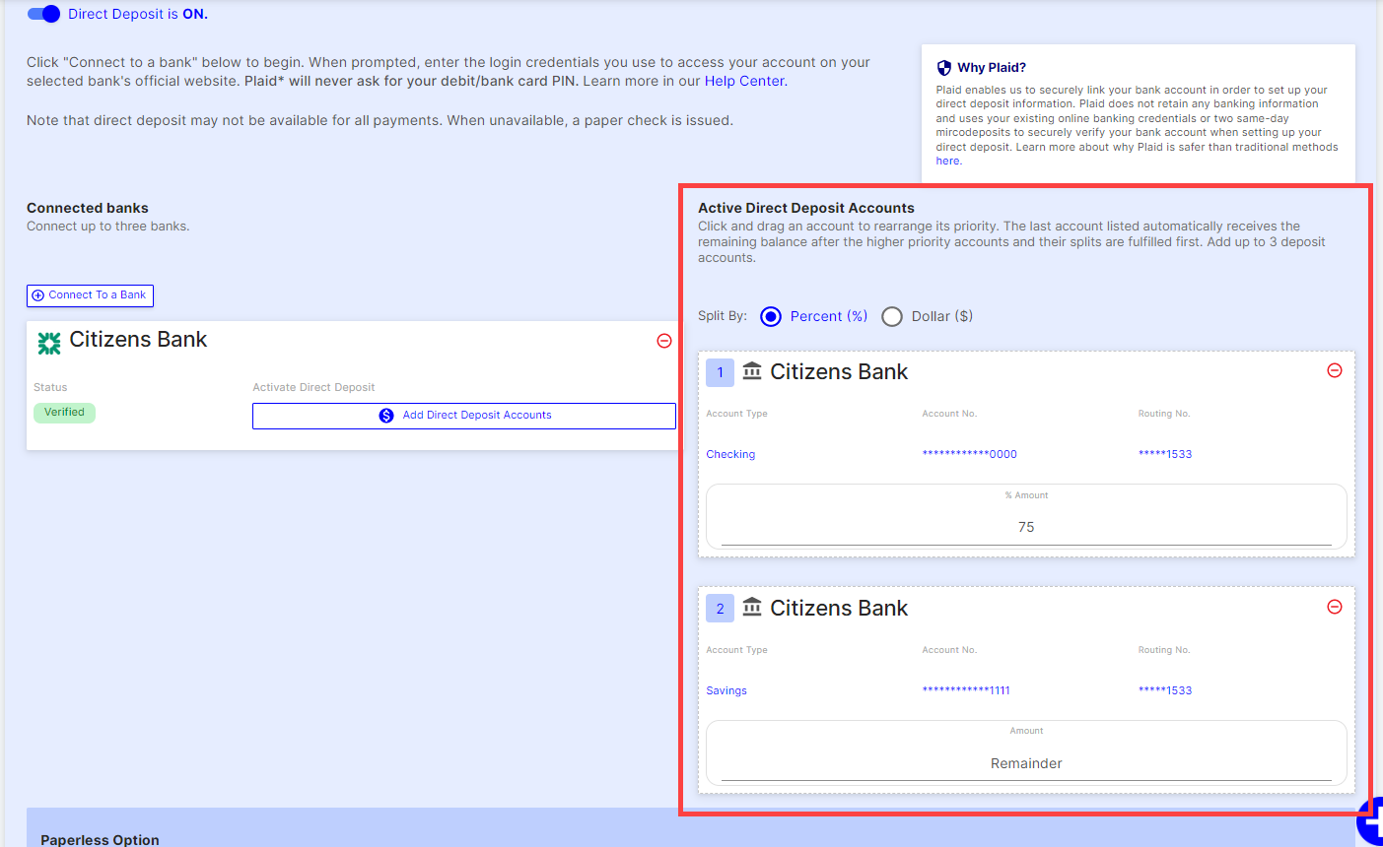Click bank icon on the Checking account card
The image size is (1383, 847).
click(x=752, y=370)
